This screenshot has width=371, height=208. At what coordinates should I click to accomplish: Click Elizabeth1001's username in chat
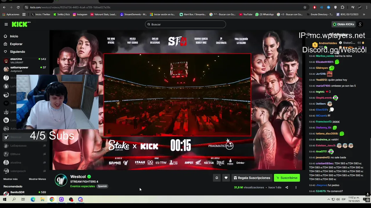[325, 62]
